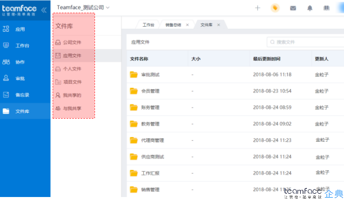
Task: Open 与我共享 shared files list
Action: click(72, 108)
